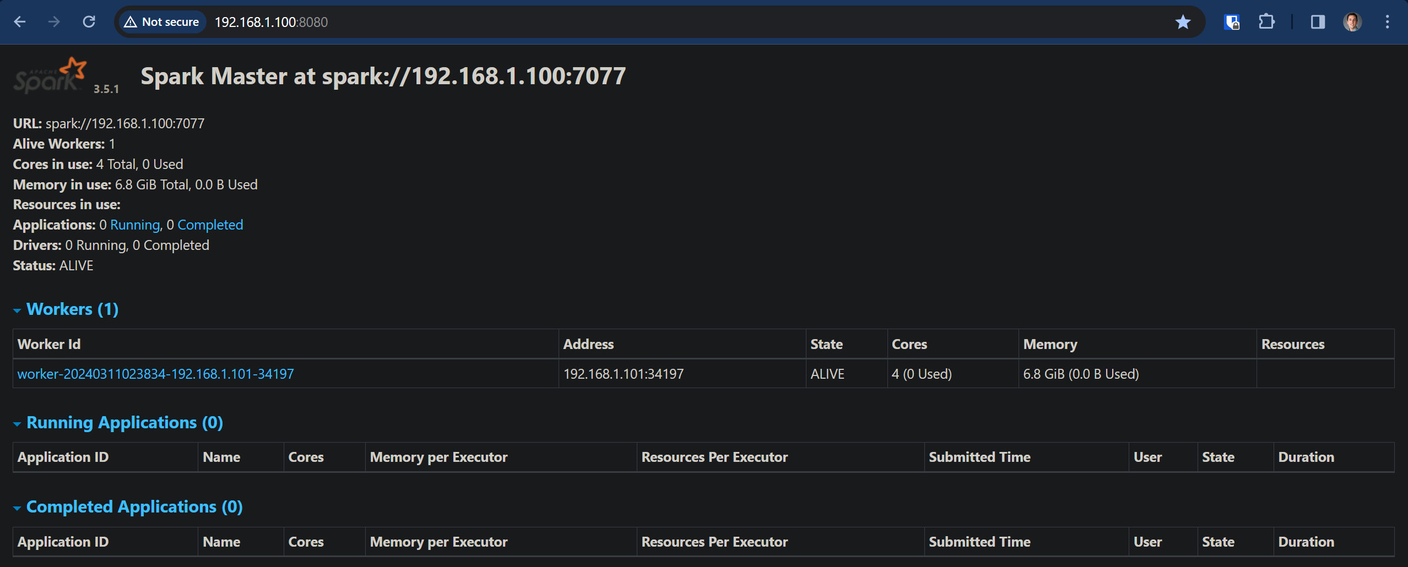Select worker address 192.168.1.101:34197 cell

point(682,374)
